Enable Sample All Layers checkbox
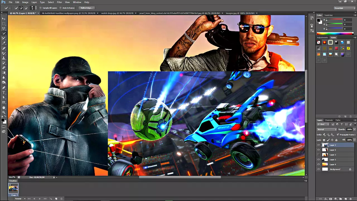357x201 pixels. [40, 8]
